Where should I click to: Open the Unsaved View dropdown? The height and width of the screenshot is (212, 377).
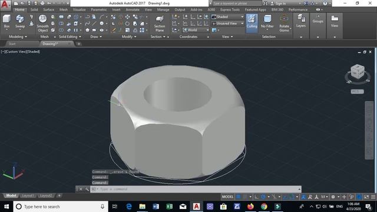point(227,24)
